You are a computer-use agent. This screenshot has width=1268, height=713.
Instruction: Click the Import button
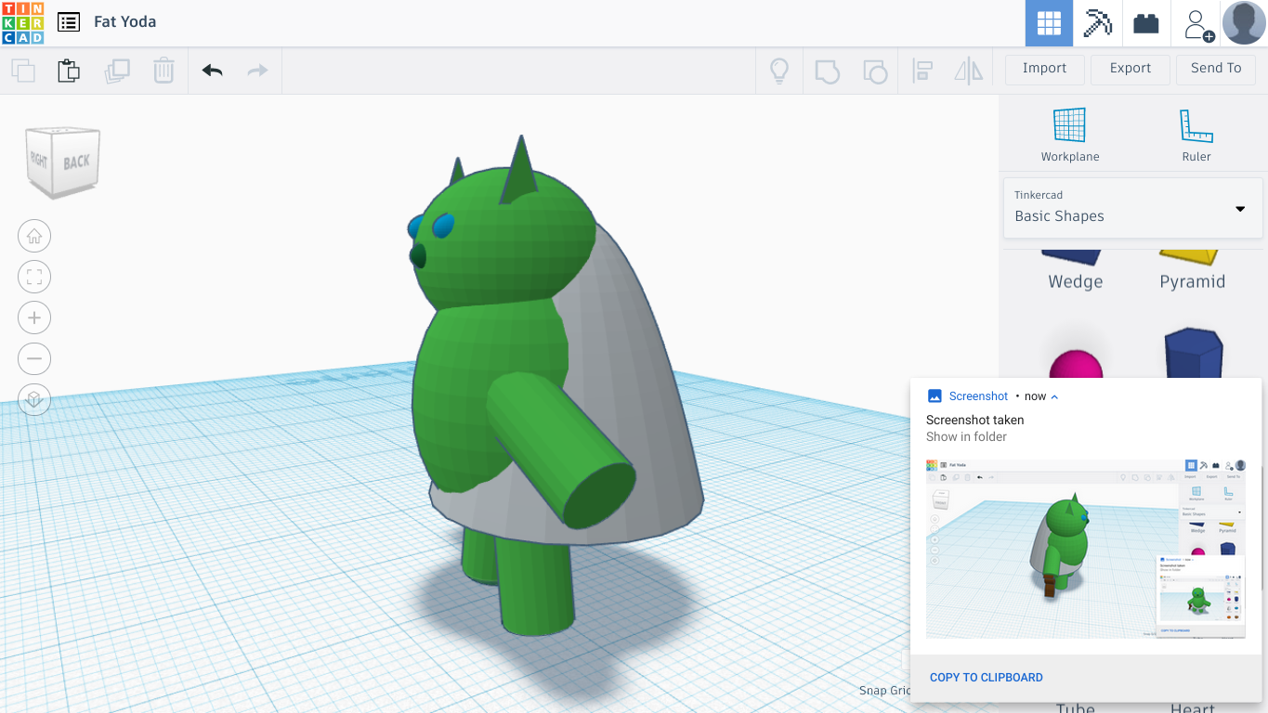pyautogui.click(x=1044, y=69)
